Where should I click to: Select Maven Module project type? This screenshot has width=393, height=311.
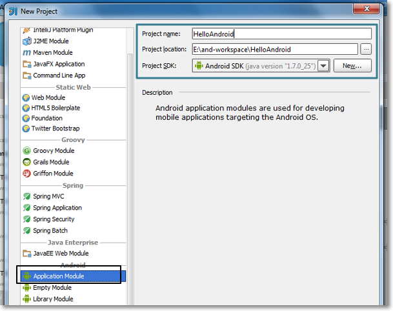(53, 53)
